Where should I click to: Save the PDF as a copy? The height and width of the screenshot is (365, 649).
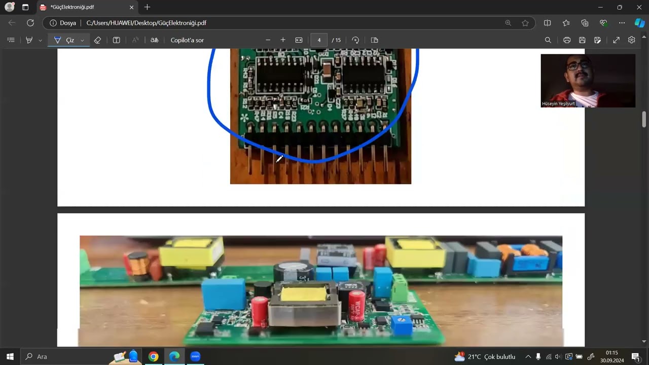coord(598,40)
